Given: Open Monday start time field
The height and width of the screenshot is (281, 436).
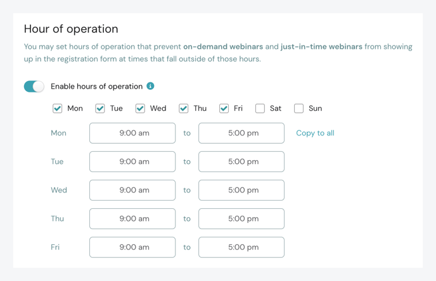Looking at the screenshot, I should point(132,133).
